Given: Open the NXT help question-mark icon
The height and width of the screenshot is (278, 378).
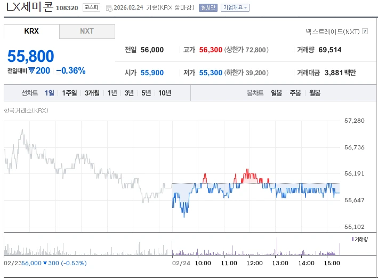Looking at the screenshot, I should pos(365,31).
